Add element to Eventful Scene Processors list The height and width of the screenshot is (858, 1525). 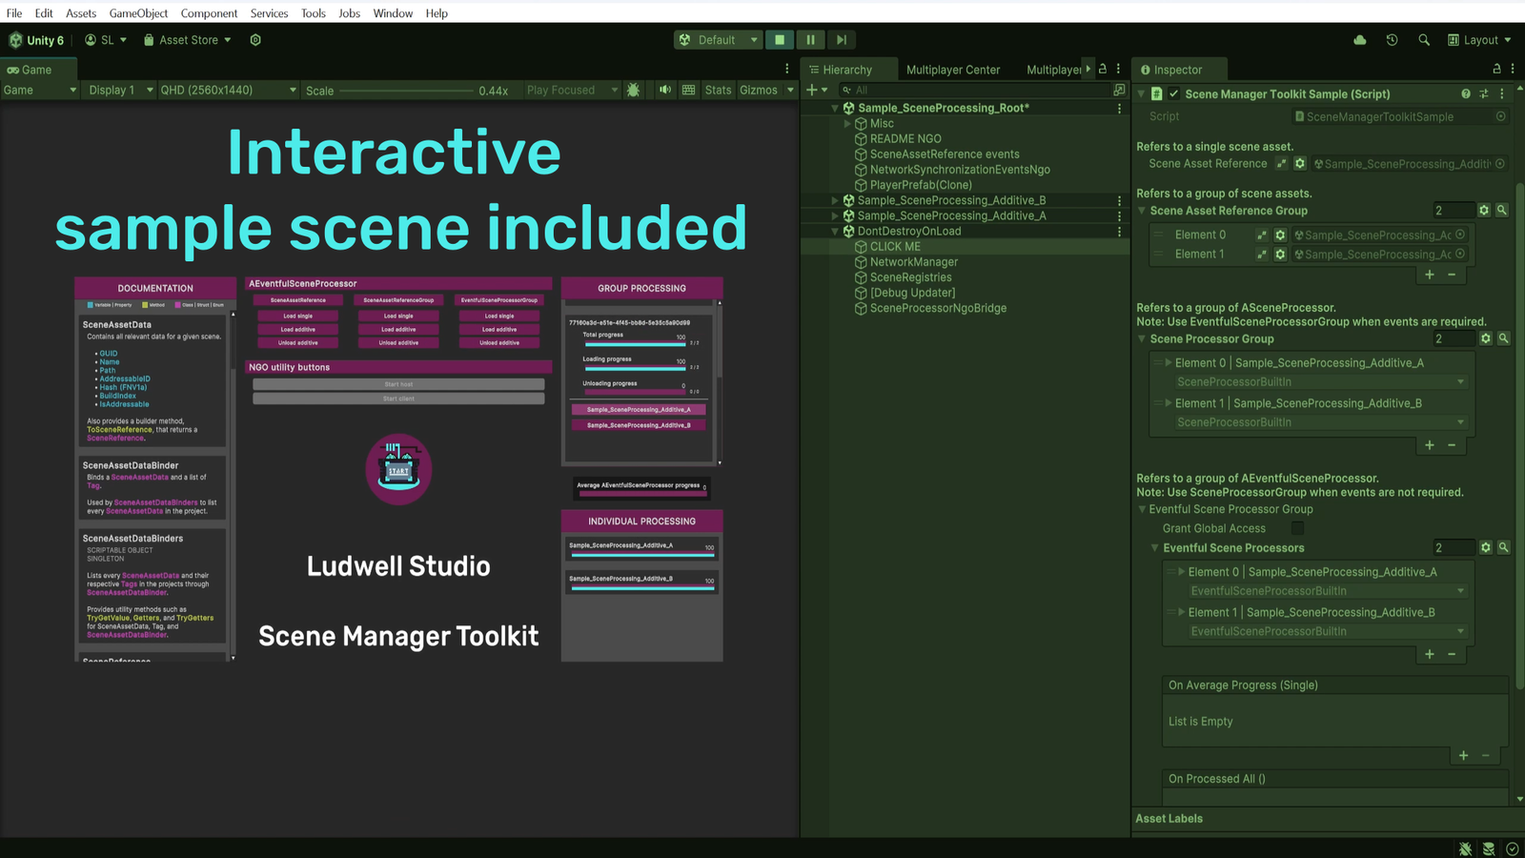tap(1430, 654)
